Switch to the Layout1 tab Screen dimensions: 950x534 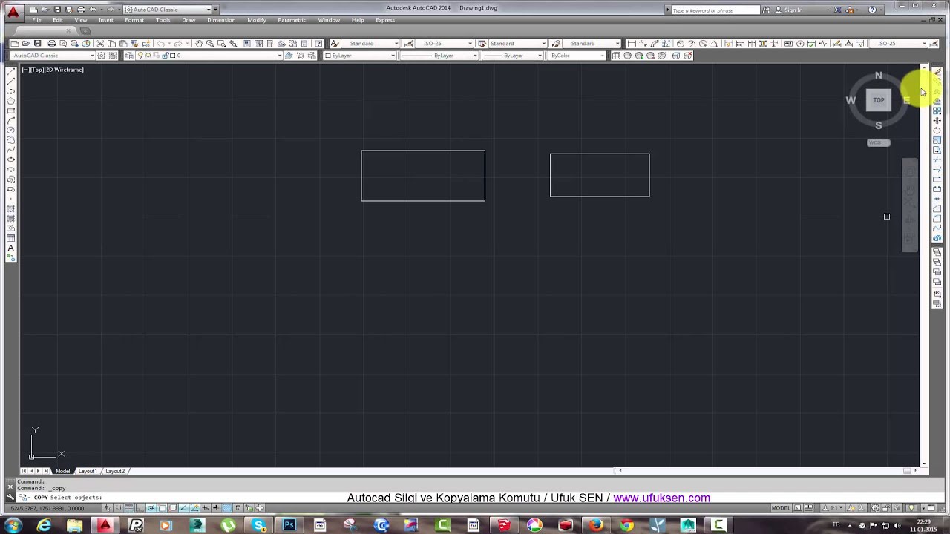pos(88,471)
